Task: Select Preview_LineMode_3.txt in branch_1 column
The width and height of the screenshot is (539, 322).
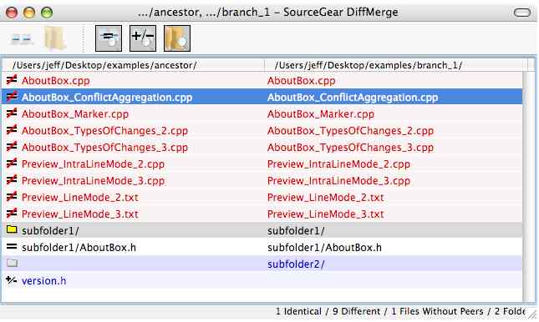Action: pyautogui.click(x=326, y=214)
